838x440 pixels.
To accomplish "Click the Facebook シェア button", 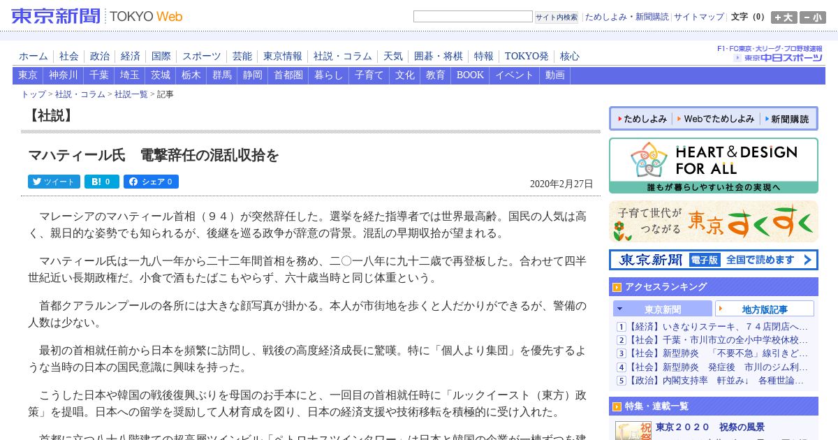I will [x=151, y=182].
